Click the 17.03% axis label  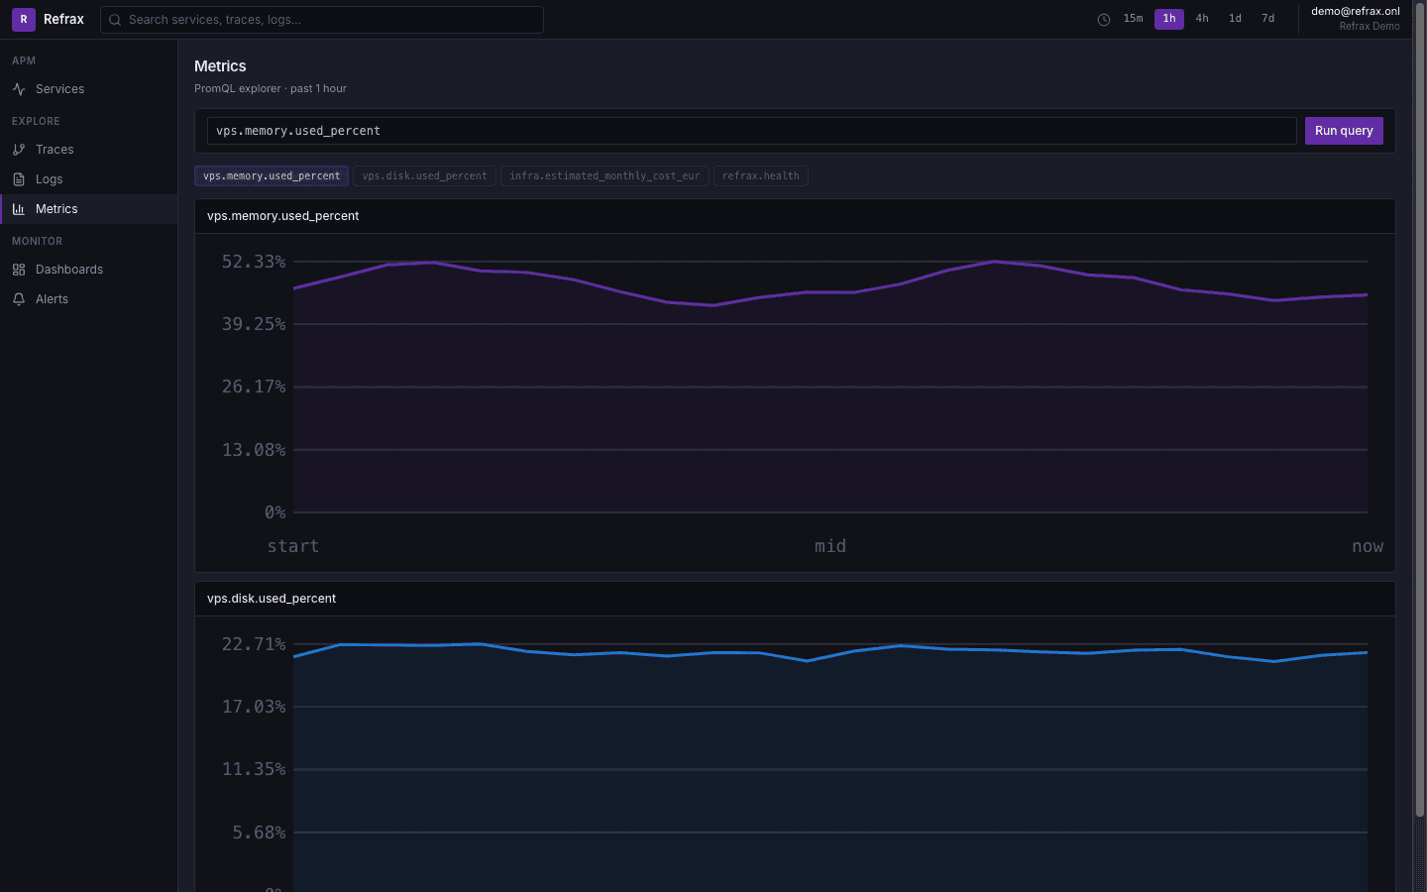(254, 707)
